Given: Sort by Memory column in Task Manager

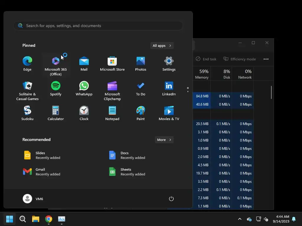Looking at the screenshot, I should [202, 74].
